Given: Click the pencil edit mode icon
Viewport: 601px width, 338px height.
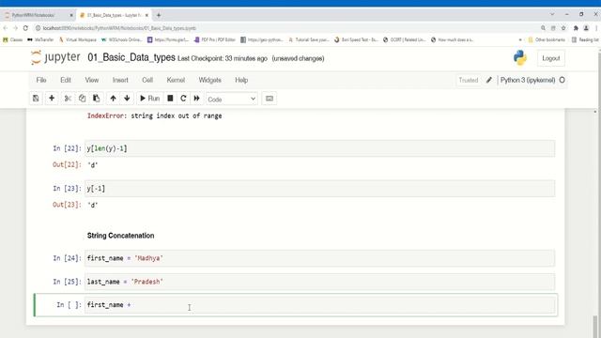Looking at the screenshot, I should (x=488, y=80).
